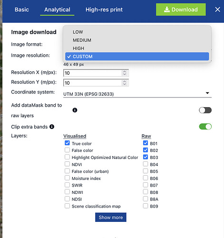Check the NDVI visualised layer
This screenshot has width=224, height=238.
[67, 164]
